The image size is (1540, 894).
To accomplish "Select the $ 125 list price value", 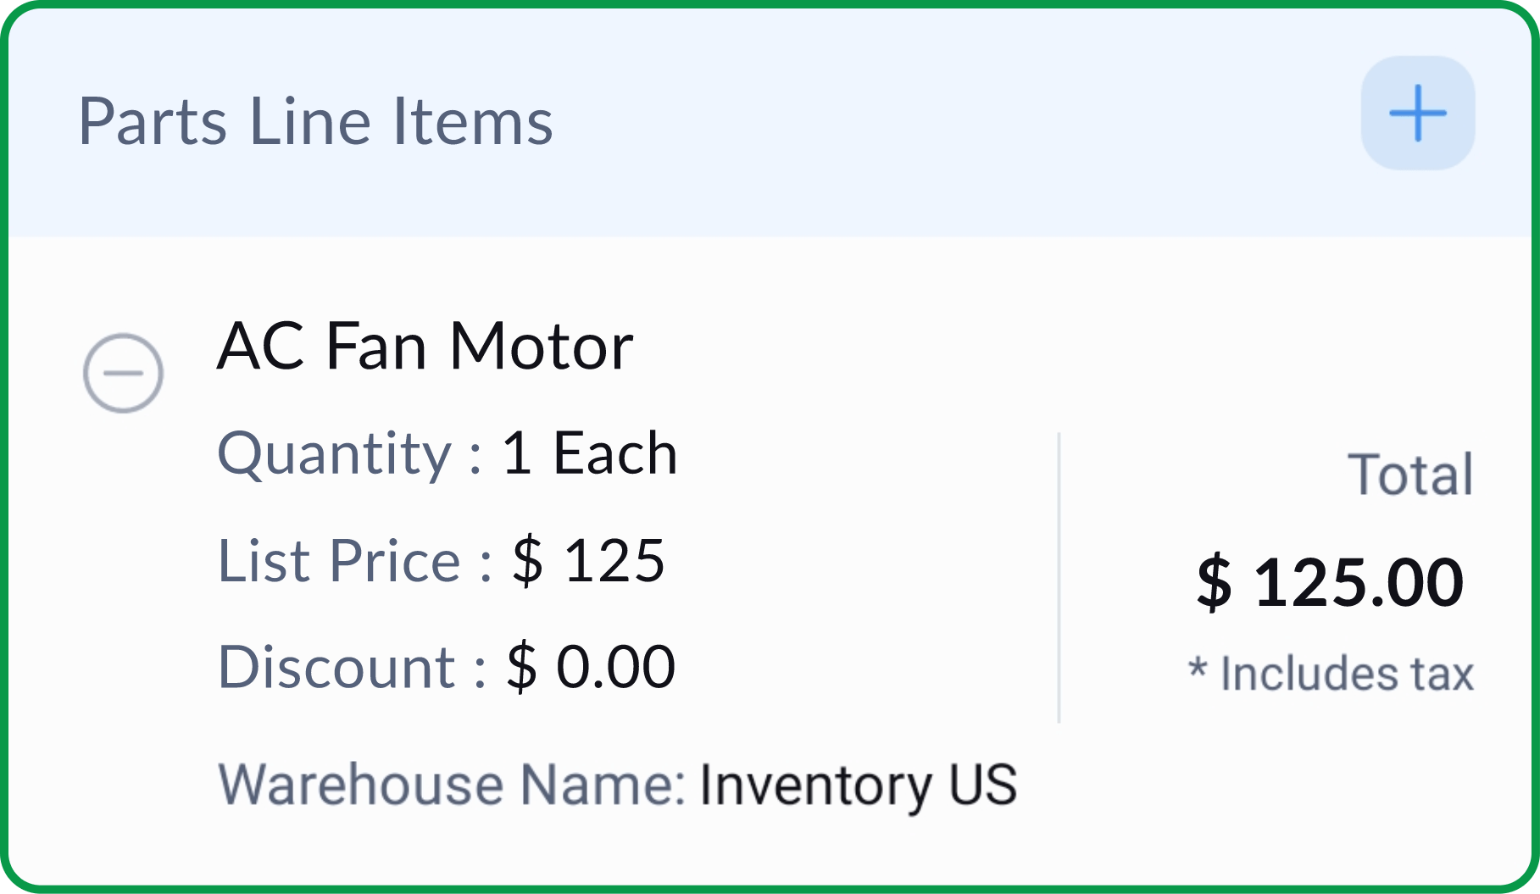I will coord(588,561).
